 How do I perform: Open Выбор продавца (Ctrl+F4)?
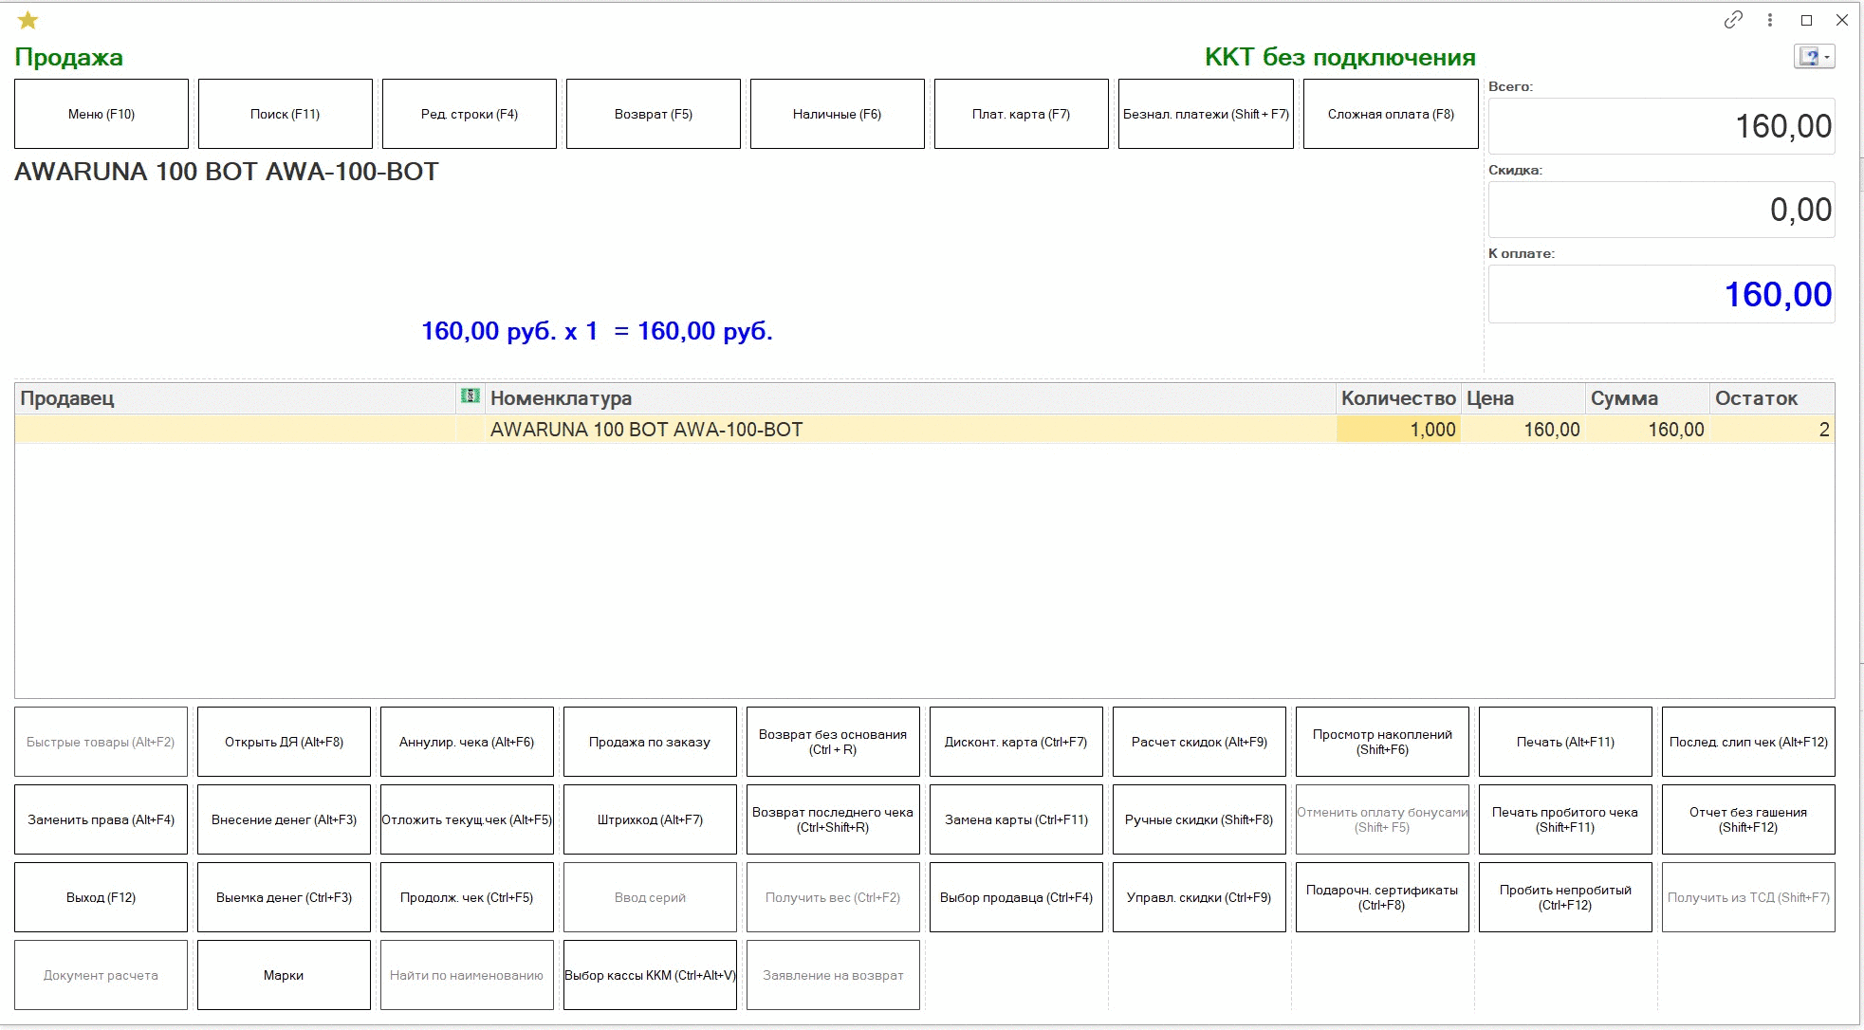click(x=1016, y=897)
